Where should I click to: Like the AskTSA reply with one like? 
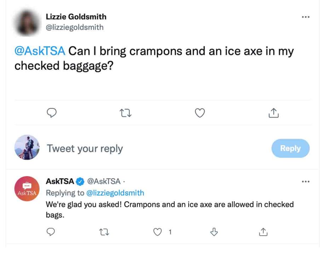[157, 232]
